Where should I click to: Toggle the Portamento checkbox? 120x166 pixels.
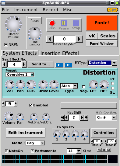click(32, 151)
